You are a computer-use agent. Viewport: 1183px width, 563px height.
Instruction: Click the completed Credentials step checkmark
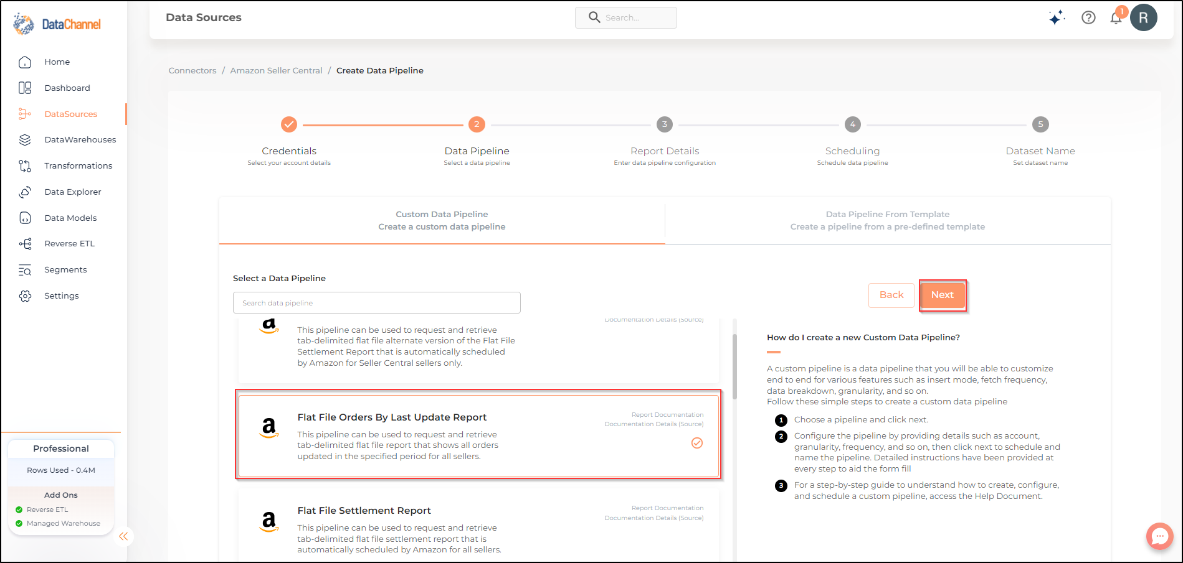pyautogui.click(x=289, y=124)
